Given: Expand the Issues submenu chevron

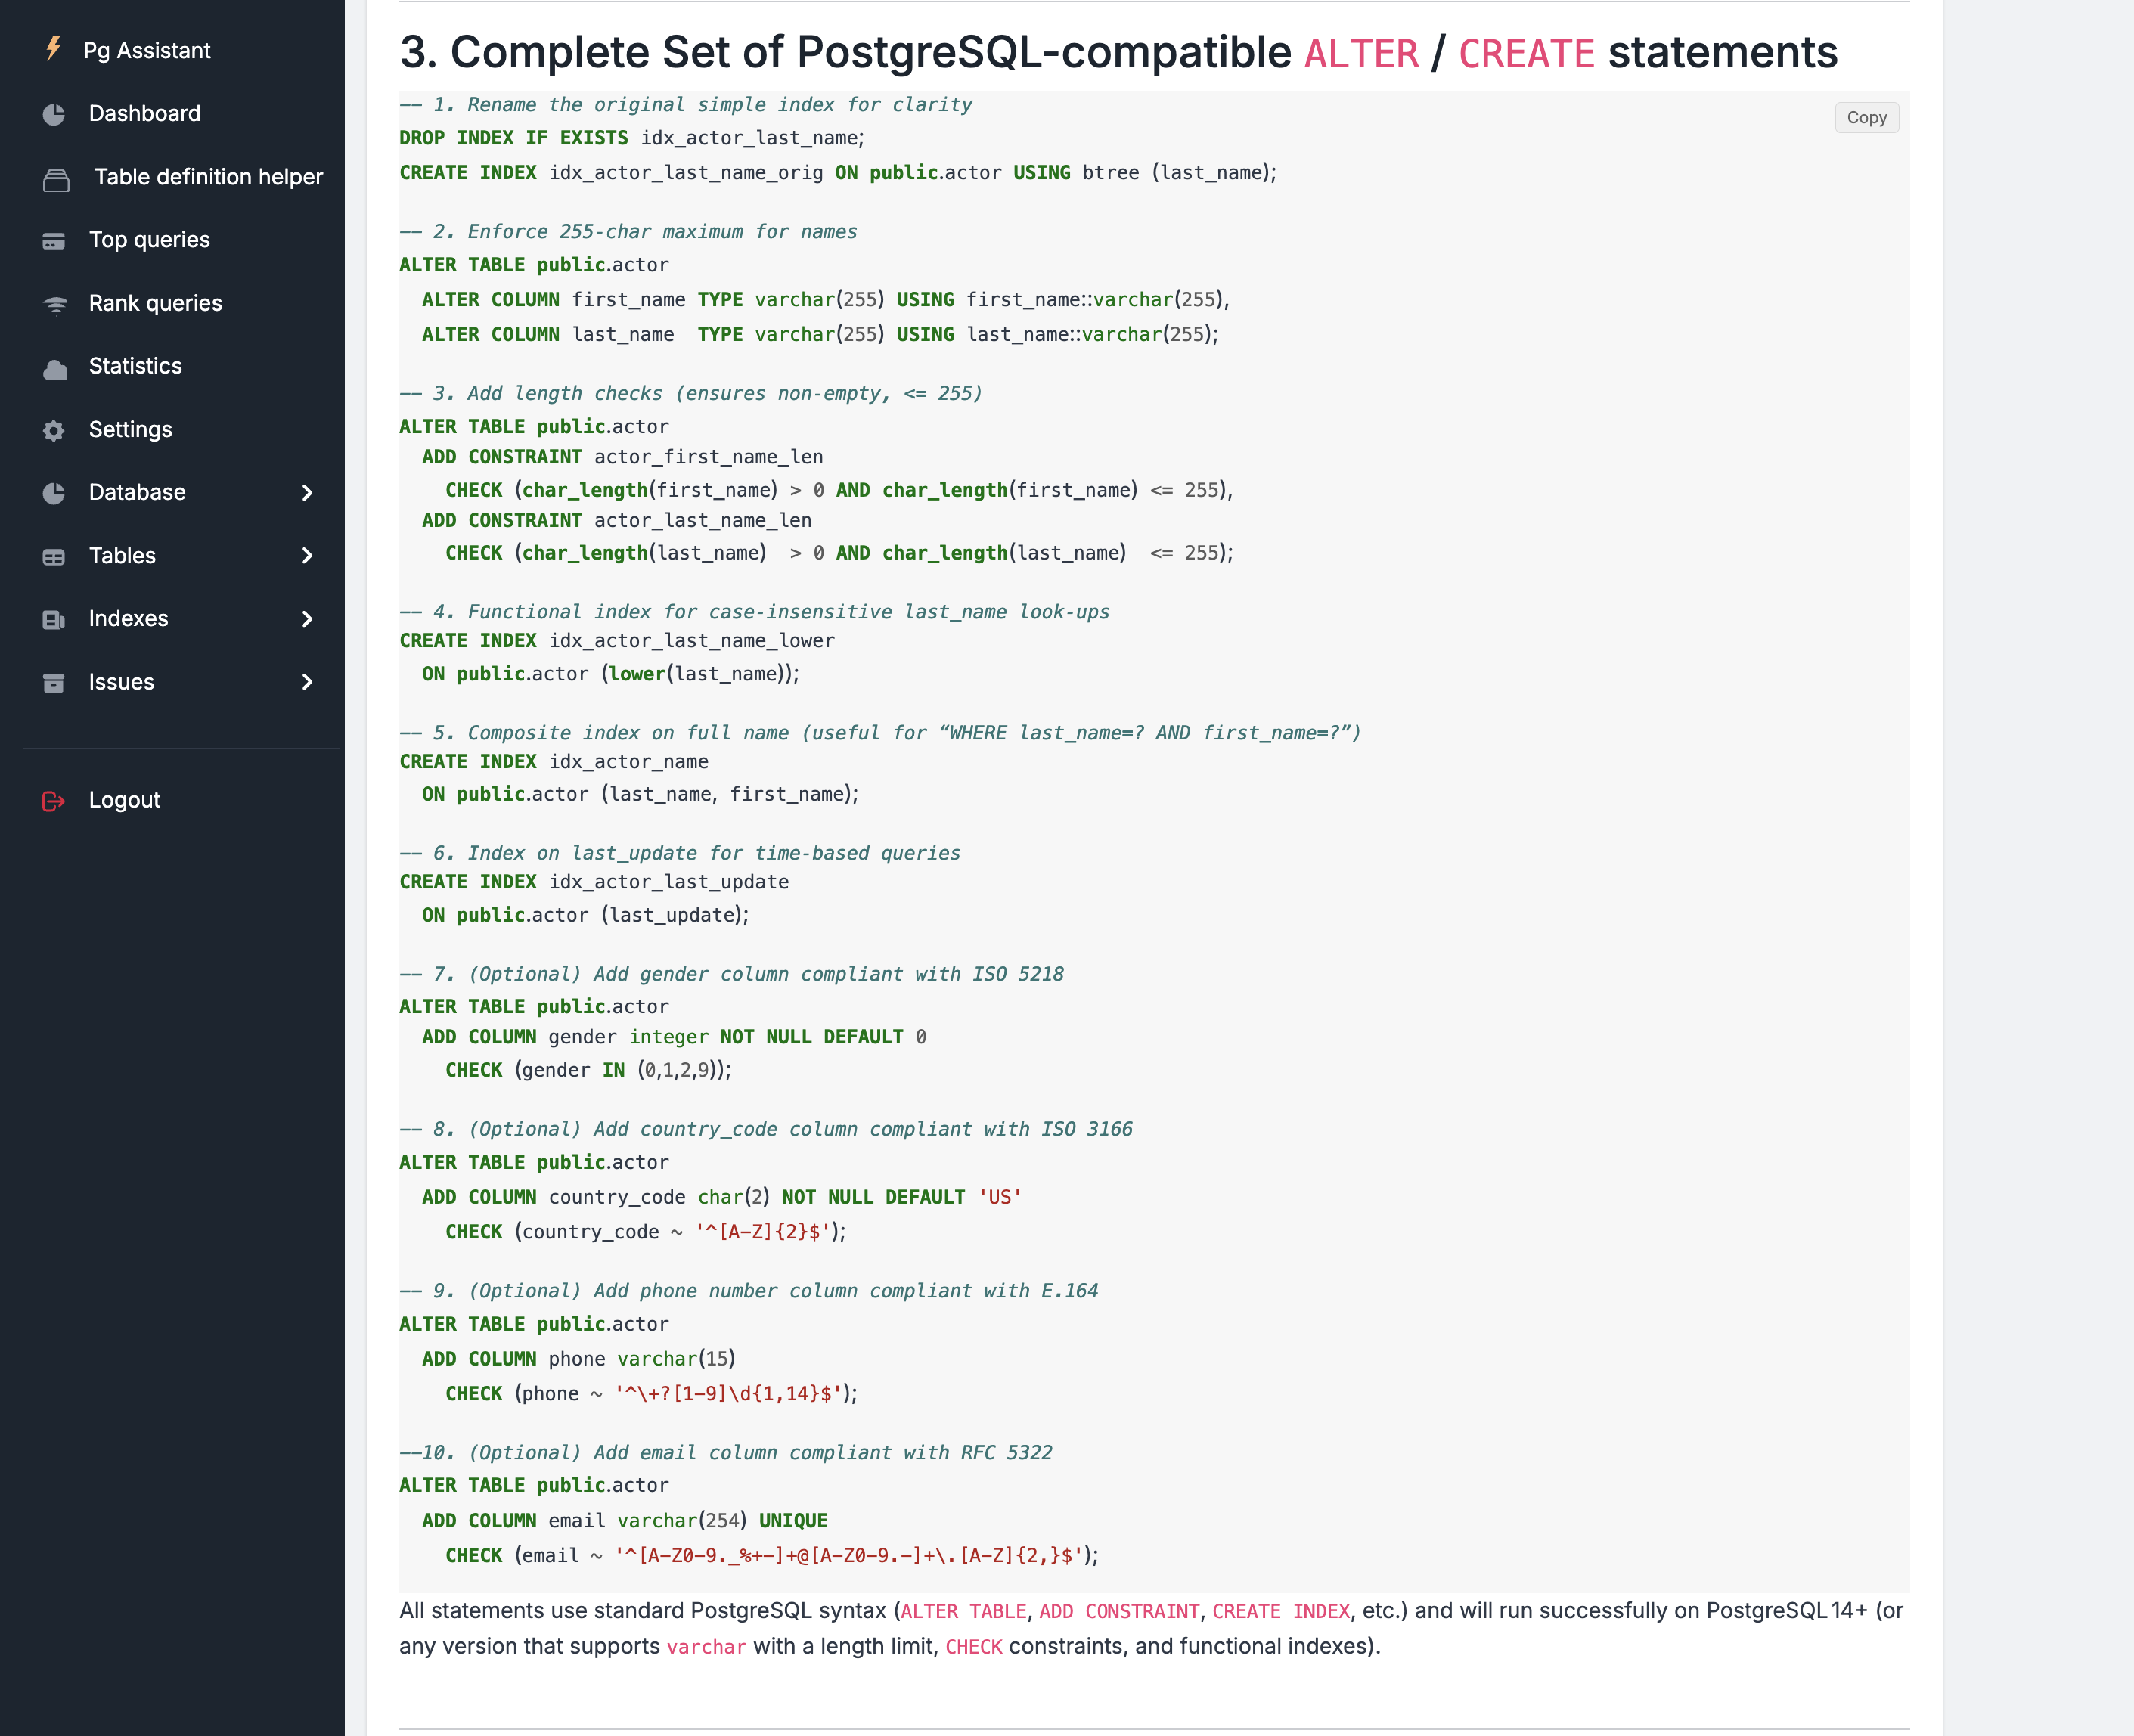Looking at the screenshot, I should 307,682.
